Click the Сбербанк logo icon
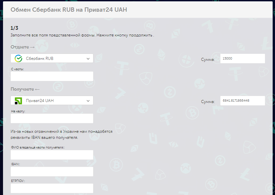Screen dimensions: 275x195 point(18,58)
